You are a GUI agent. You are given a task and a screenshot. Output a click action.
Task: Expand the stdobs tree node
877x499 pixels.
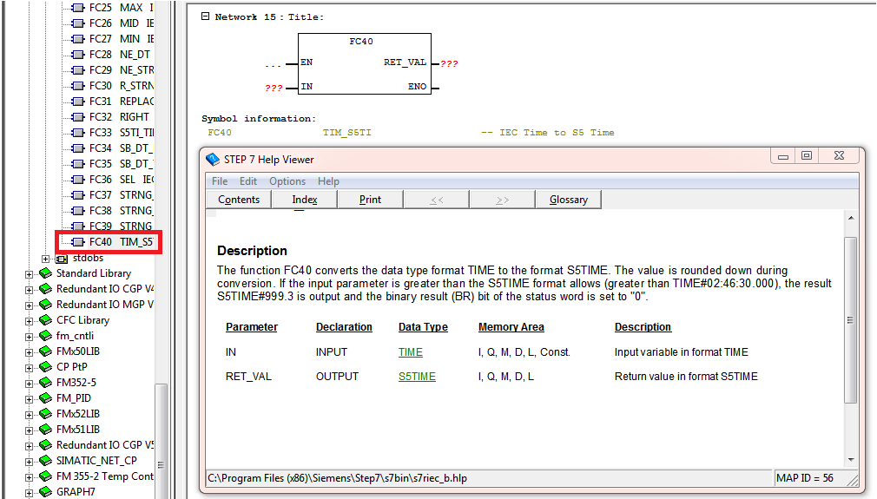[x=46, y=259]
